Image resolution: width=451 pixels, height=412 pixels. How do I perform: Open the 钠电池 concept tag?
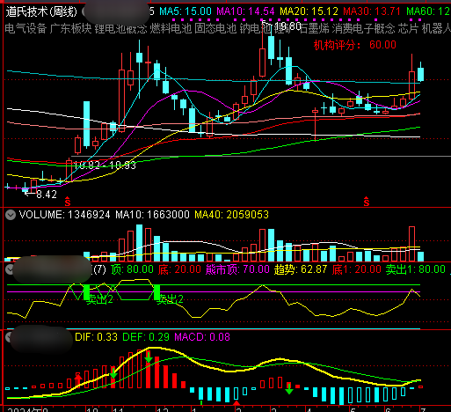255,28
